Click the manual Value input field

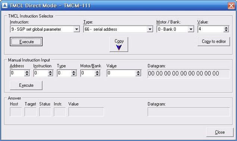121,73
